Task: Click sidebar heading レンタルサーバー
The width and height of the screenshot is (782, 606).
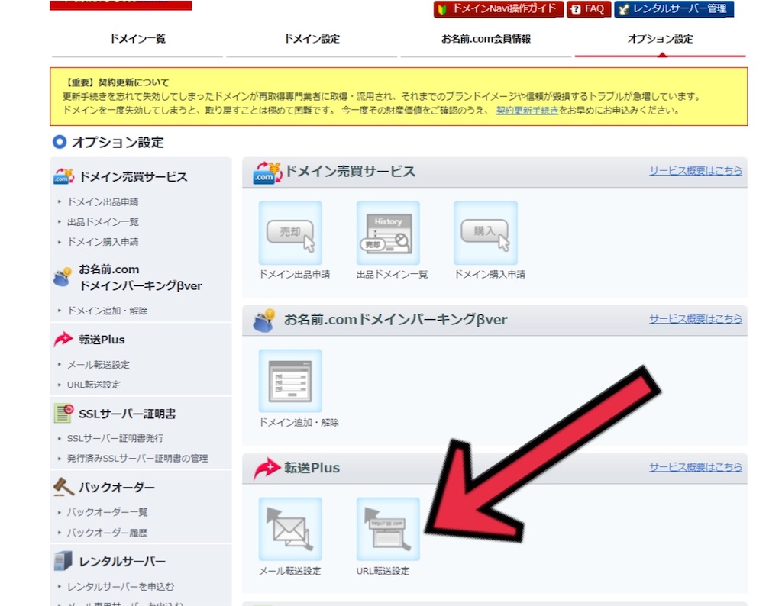Action: coord(122,561)
